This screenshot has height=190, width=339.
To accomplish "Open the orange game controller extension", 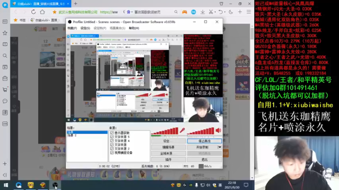I will 184,12.
